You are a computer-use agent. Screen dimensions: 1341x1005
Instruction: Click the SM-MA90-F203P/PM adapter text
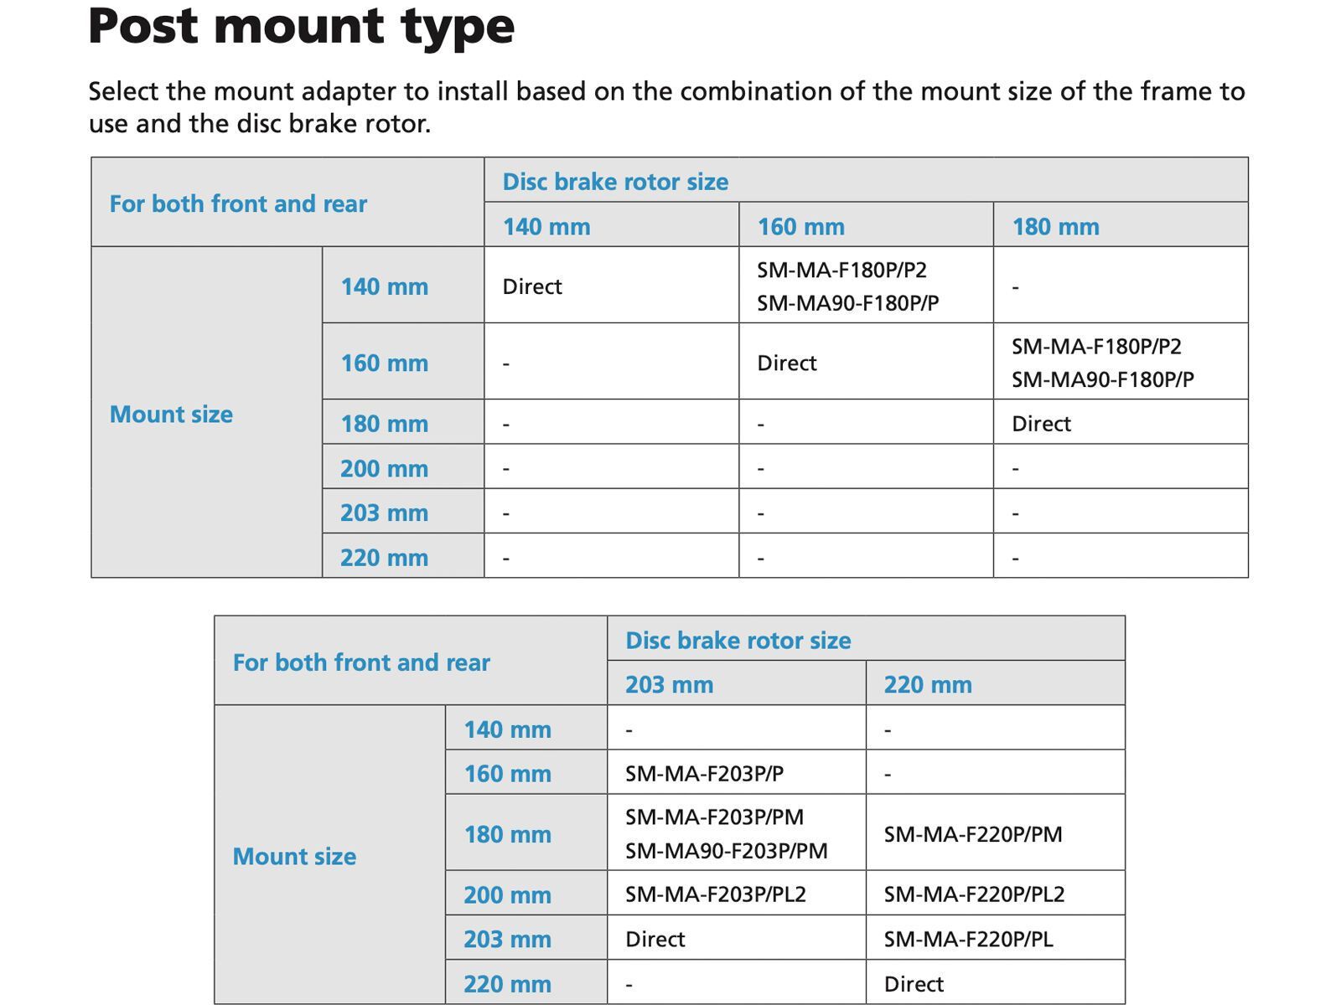(726, 851)
